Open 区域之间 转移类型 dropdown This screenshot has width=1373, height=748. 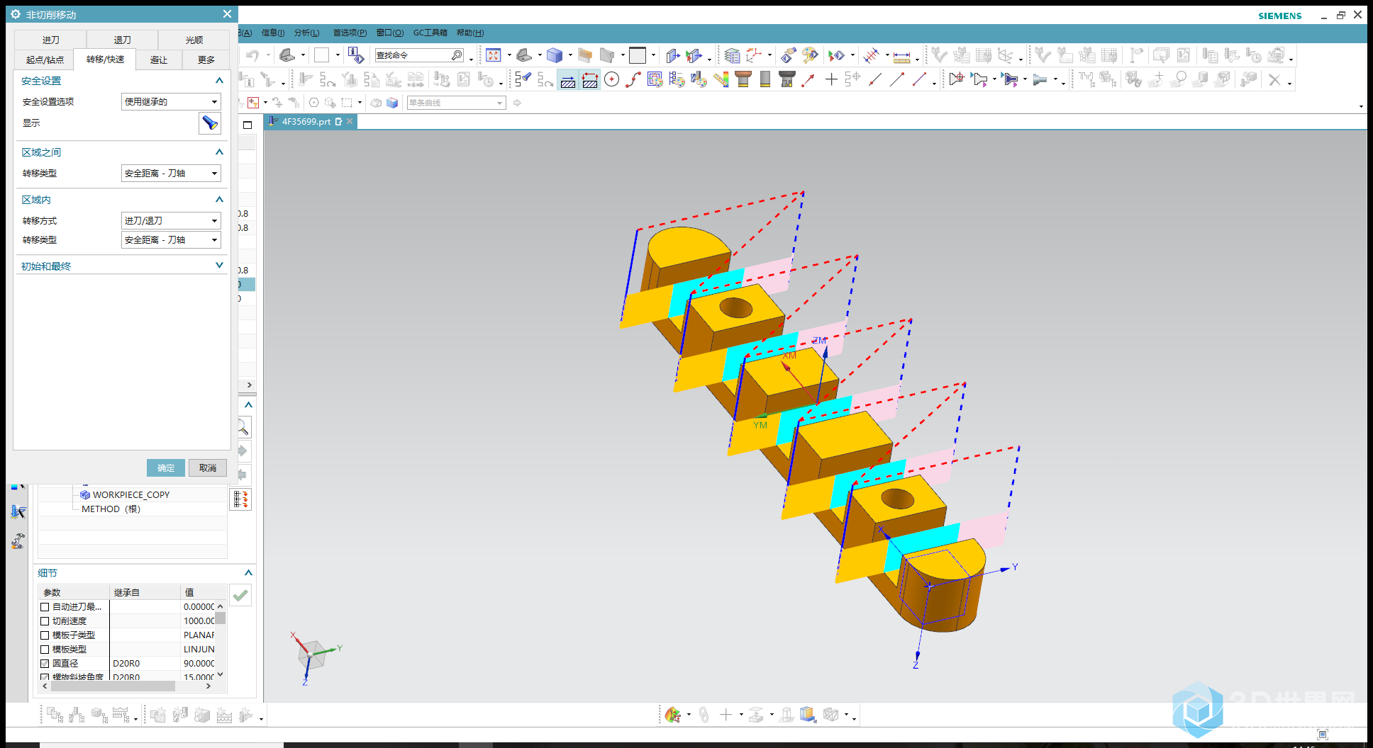pos(171,174)
